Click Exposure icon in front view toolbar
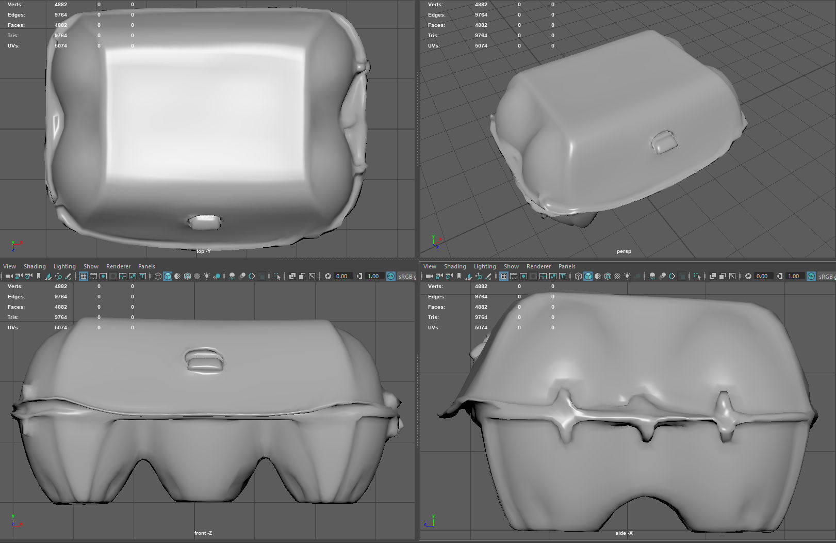 coord(328,276)
